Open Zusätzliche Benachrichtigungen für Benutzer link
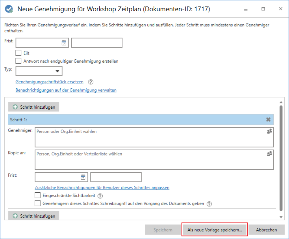This screenshot has height=239, width=289. tap(102, 187)
